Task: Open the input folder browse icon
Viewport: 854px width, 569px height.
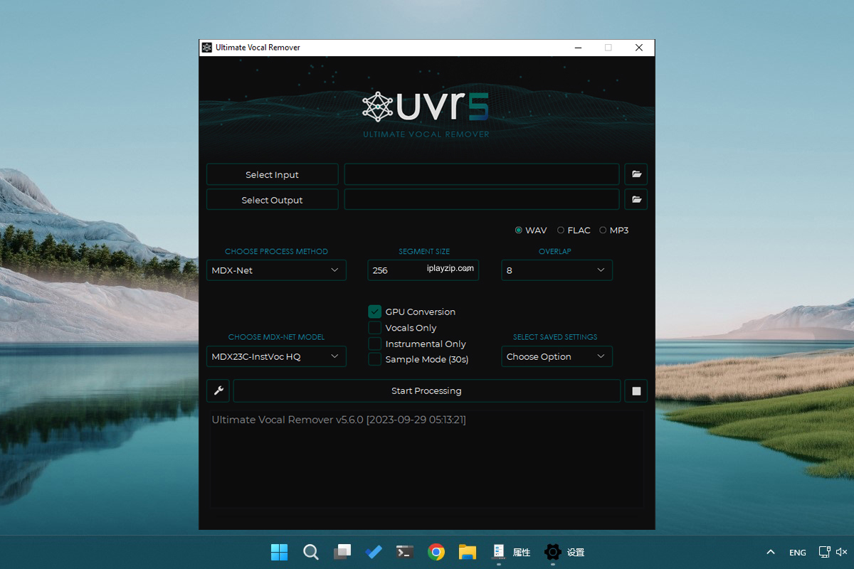Action: 636,174
